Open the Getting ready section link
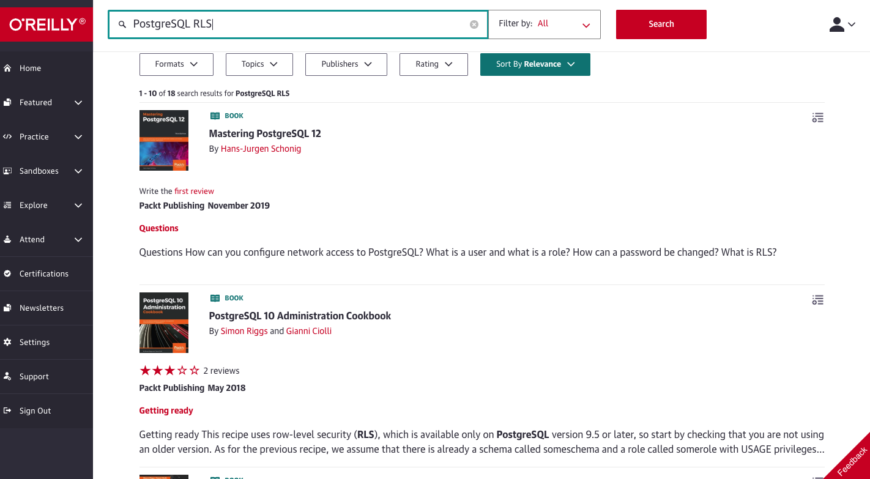870x479 pixels. coord(166,410)
